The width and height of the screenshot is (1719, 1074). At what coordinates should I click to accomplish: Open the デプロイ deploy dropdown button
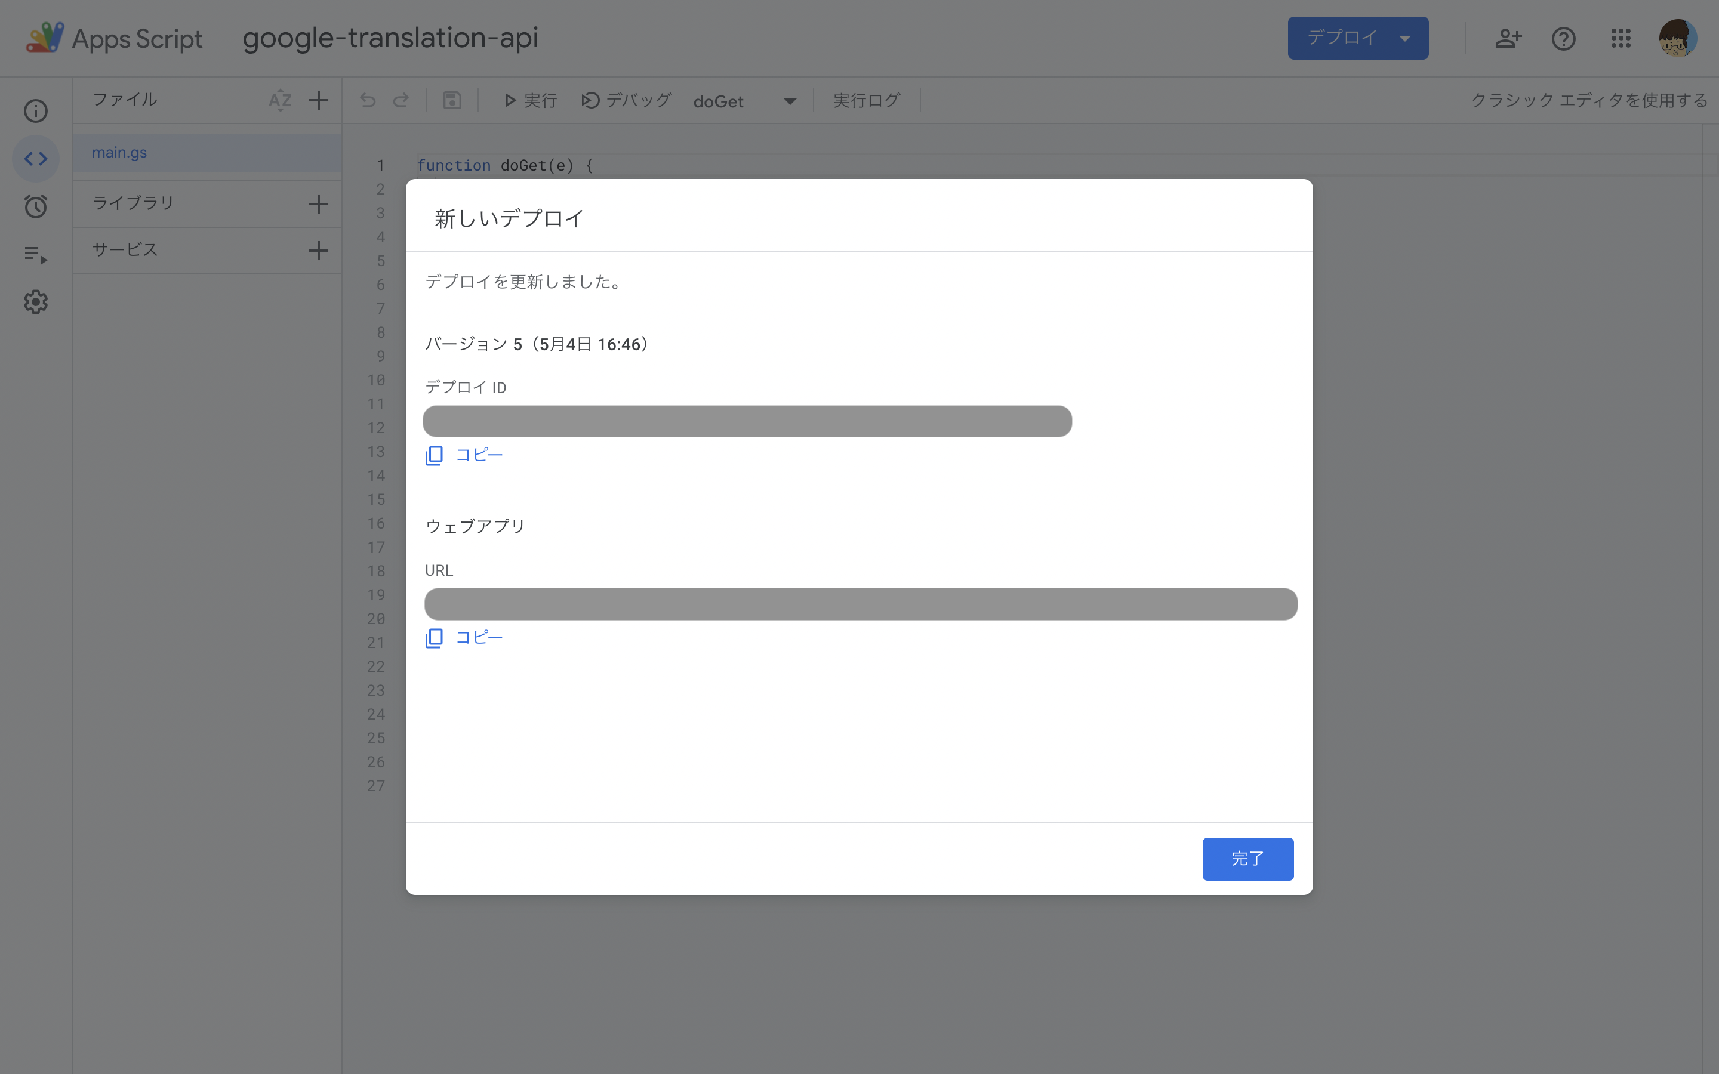1357,38
